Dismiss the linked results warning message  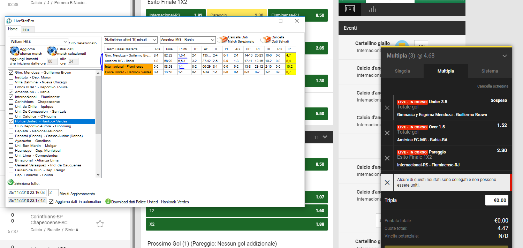(387, 182)
